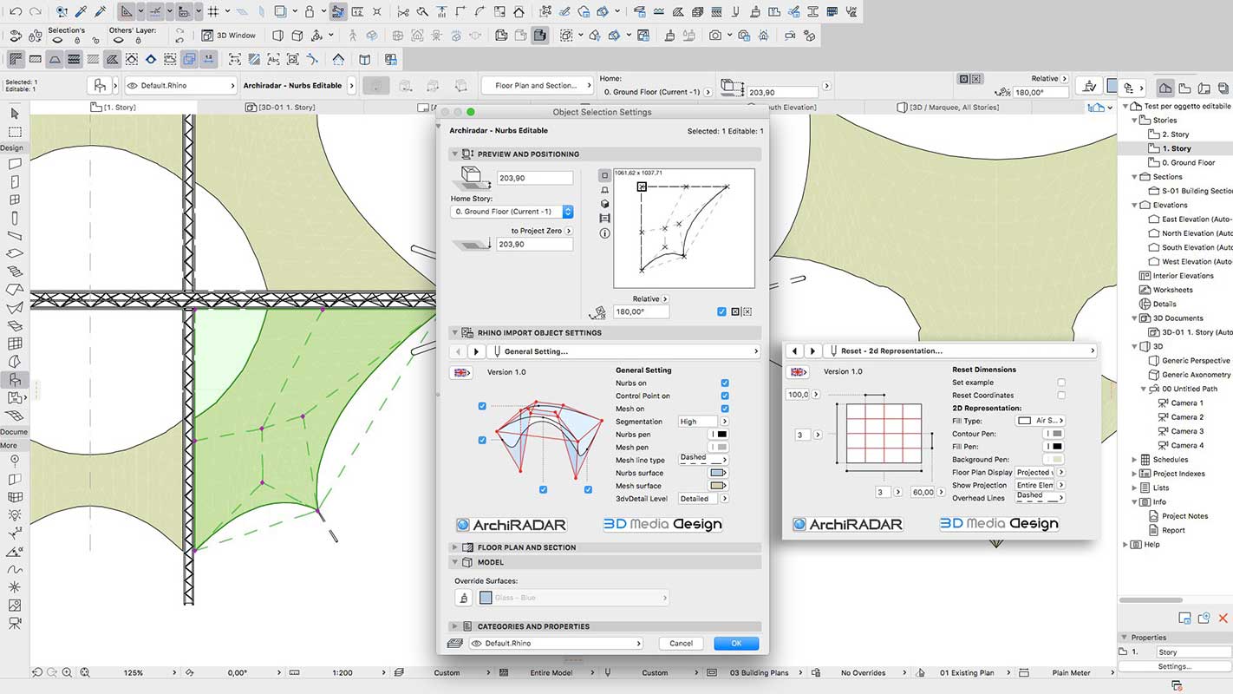Image resolution: width=1233 pixels, height=694 pixels.
Task: Toggle checkbox next to rotation angle in preview
Action: click(721, 311)
